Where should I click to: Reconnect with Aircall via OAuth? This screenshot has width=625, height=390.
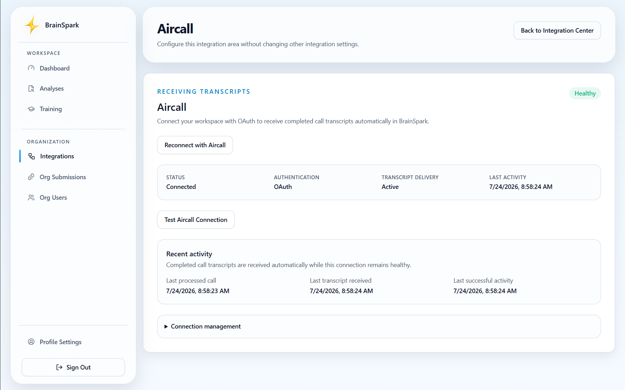195,145
